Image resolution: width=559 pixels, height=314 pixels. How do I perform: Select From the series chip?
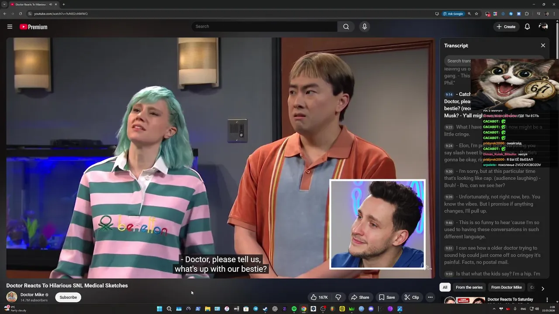[x=469, y=287]
